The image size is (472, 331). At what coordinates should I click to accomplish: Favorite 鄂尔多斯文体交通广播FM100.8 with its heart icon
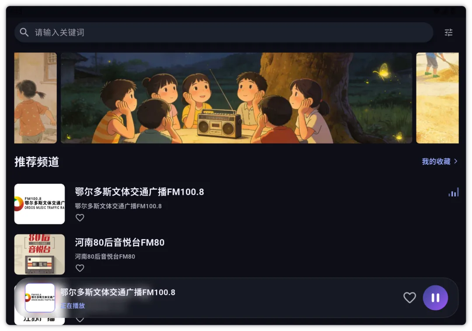(x=80, y=218)
